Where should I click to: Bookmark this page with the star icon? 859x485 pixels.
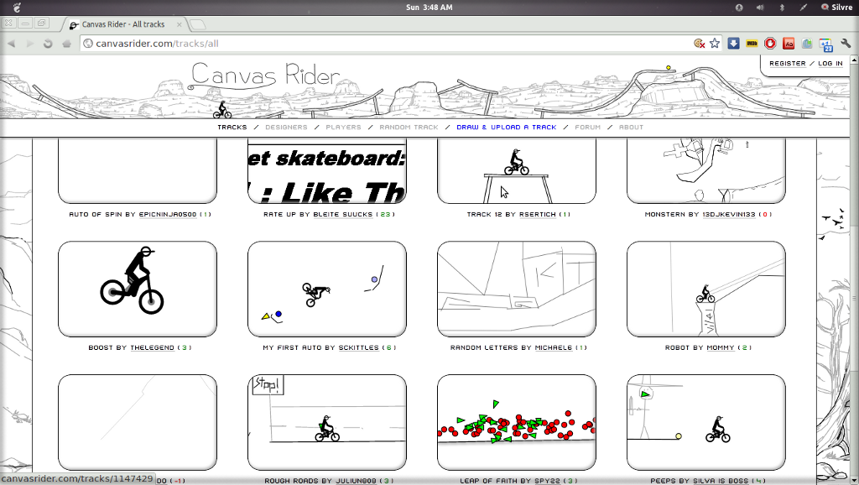715,44
